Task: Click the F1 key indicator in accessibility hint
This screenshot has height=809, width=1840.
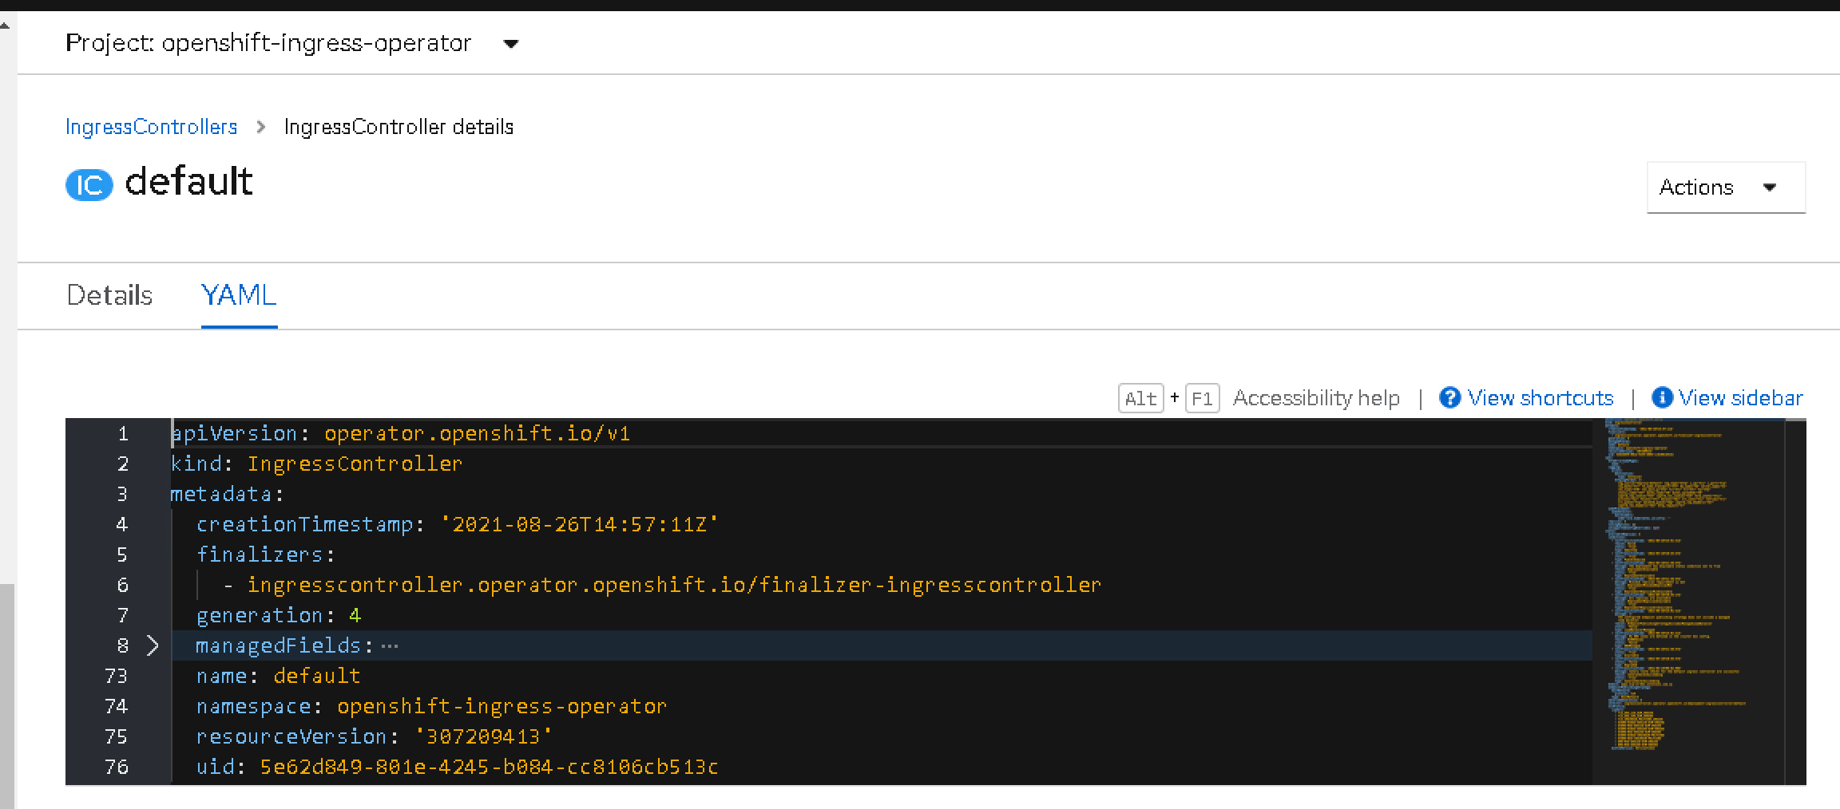Action: pos(1202,398)
